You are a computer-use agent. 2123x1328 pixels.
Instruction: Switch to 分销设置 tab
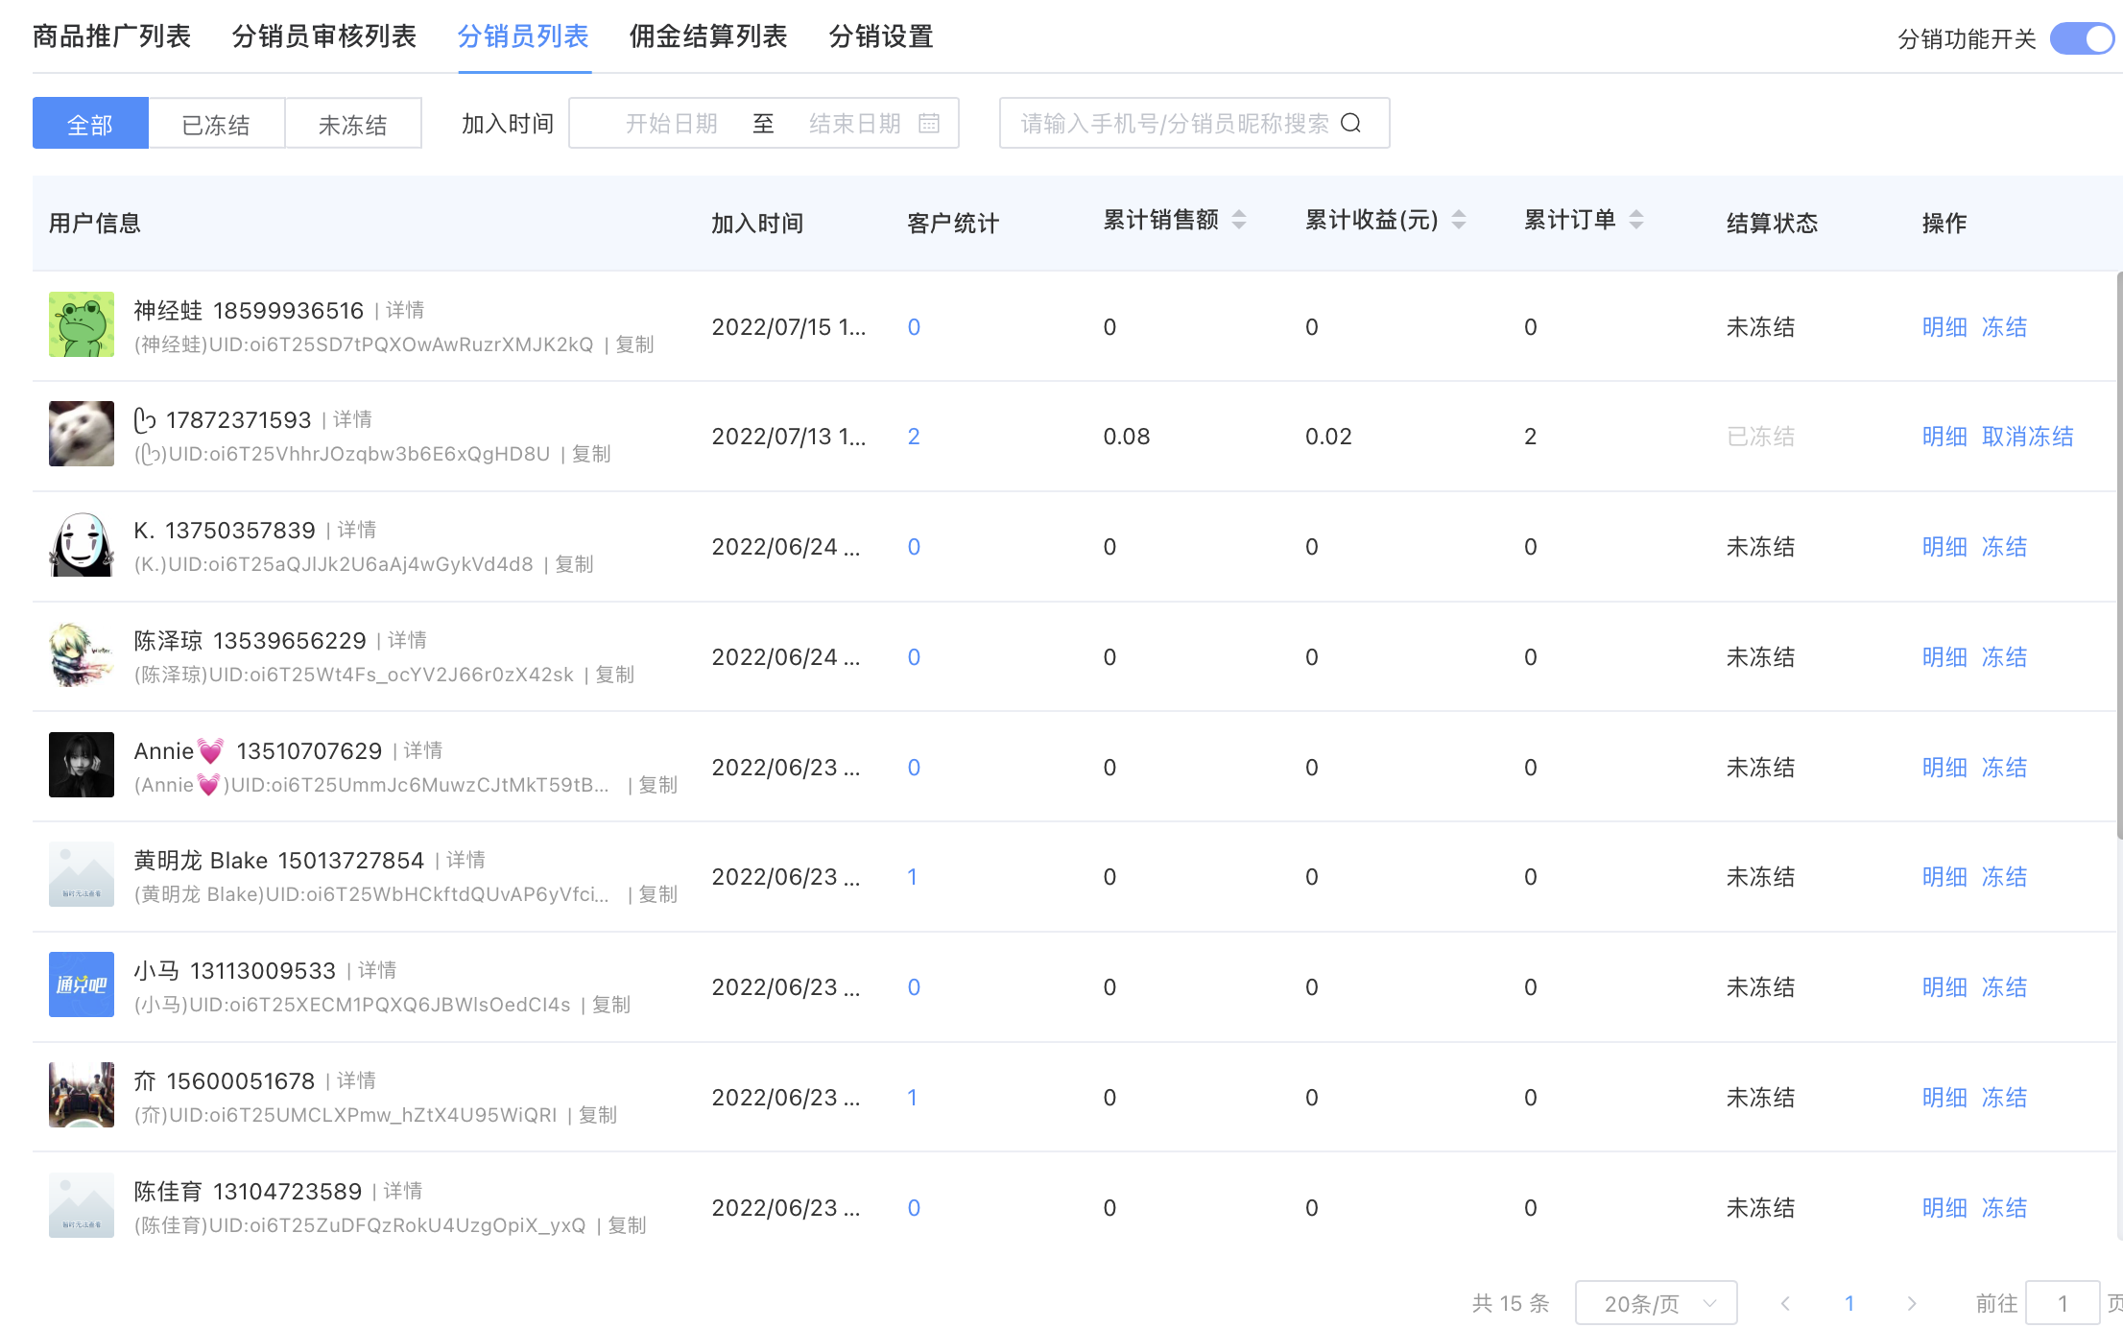click(880, 36)
